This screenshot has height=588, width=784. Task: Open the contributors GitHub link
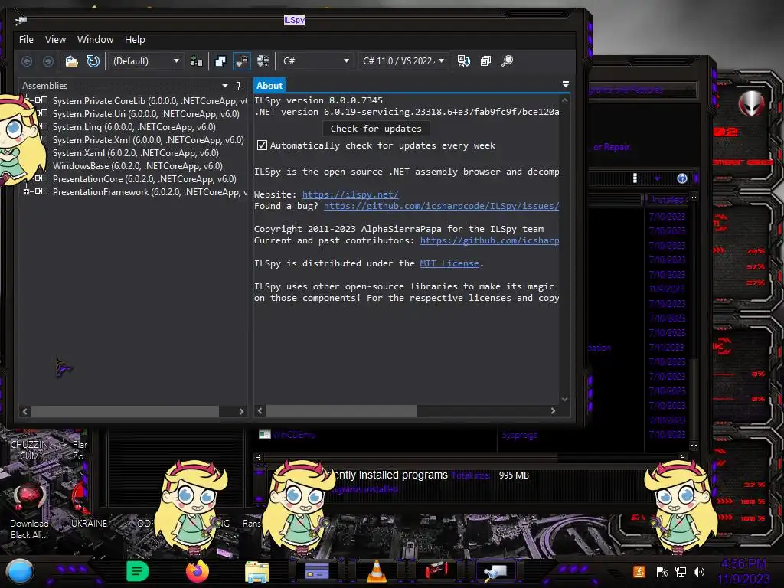[489, 240]
